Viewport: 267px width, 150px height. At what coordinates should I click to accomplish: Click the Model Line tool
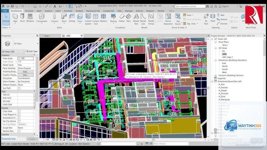click(143, 19)
